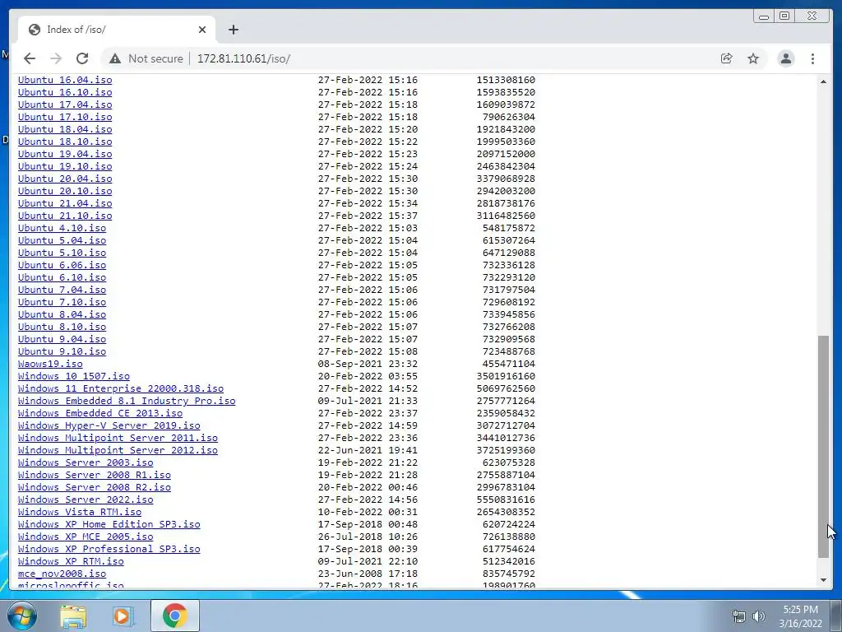Open a new tab with the plus button
The image size is (842, 632).
(233, 30)
